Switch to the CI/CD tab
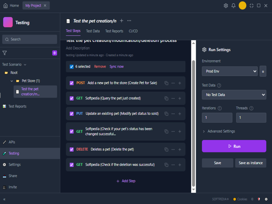 tap(133, 31)
